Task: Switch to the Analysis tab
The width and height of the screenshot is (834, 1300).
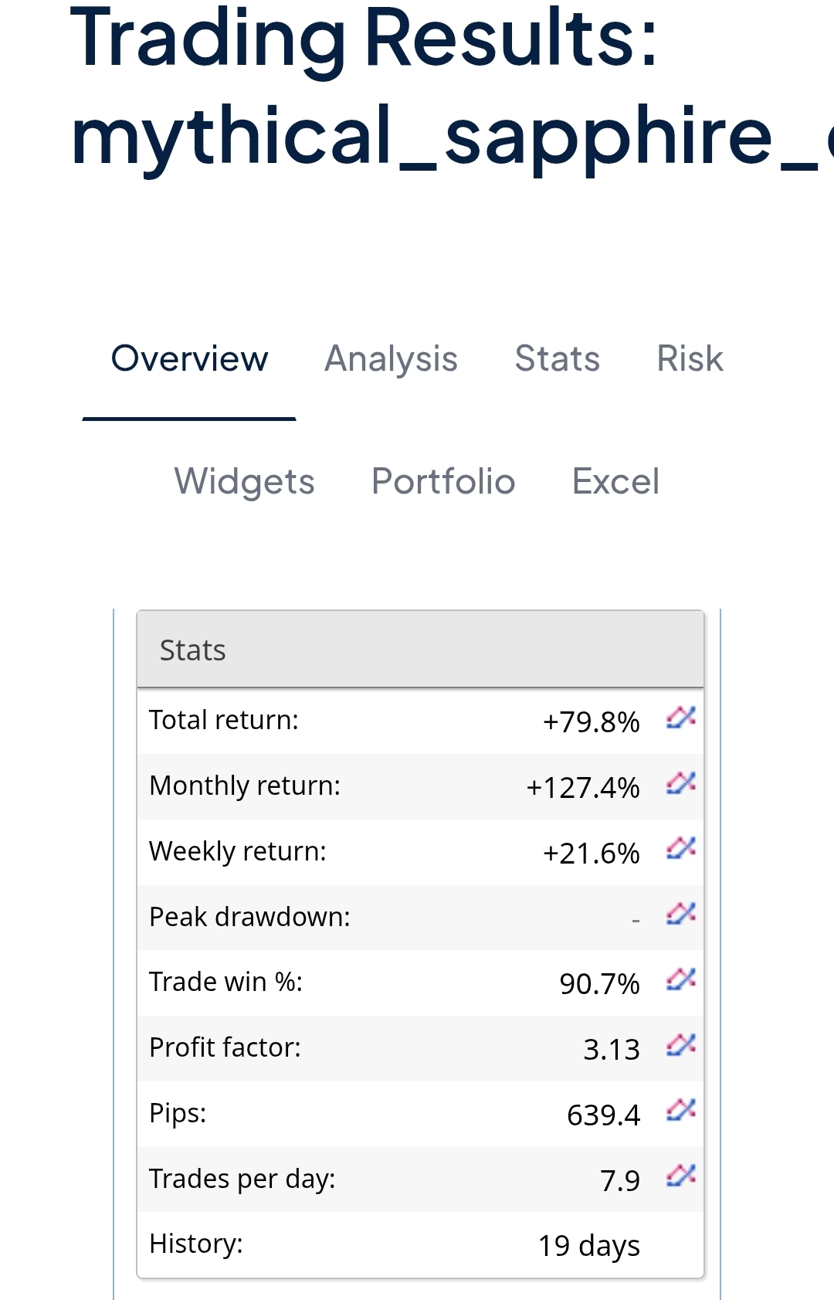Action: coord(391,359)
